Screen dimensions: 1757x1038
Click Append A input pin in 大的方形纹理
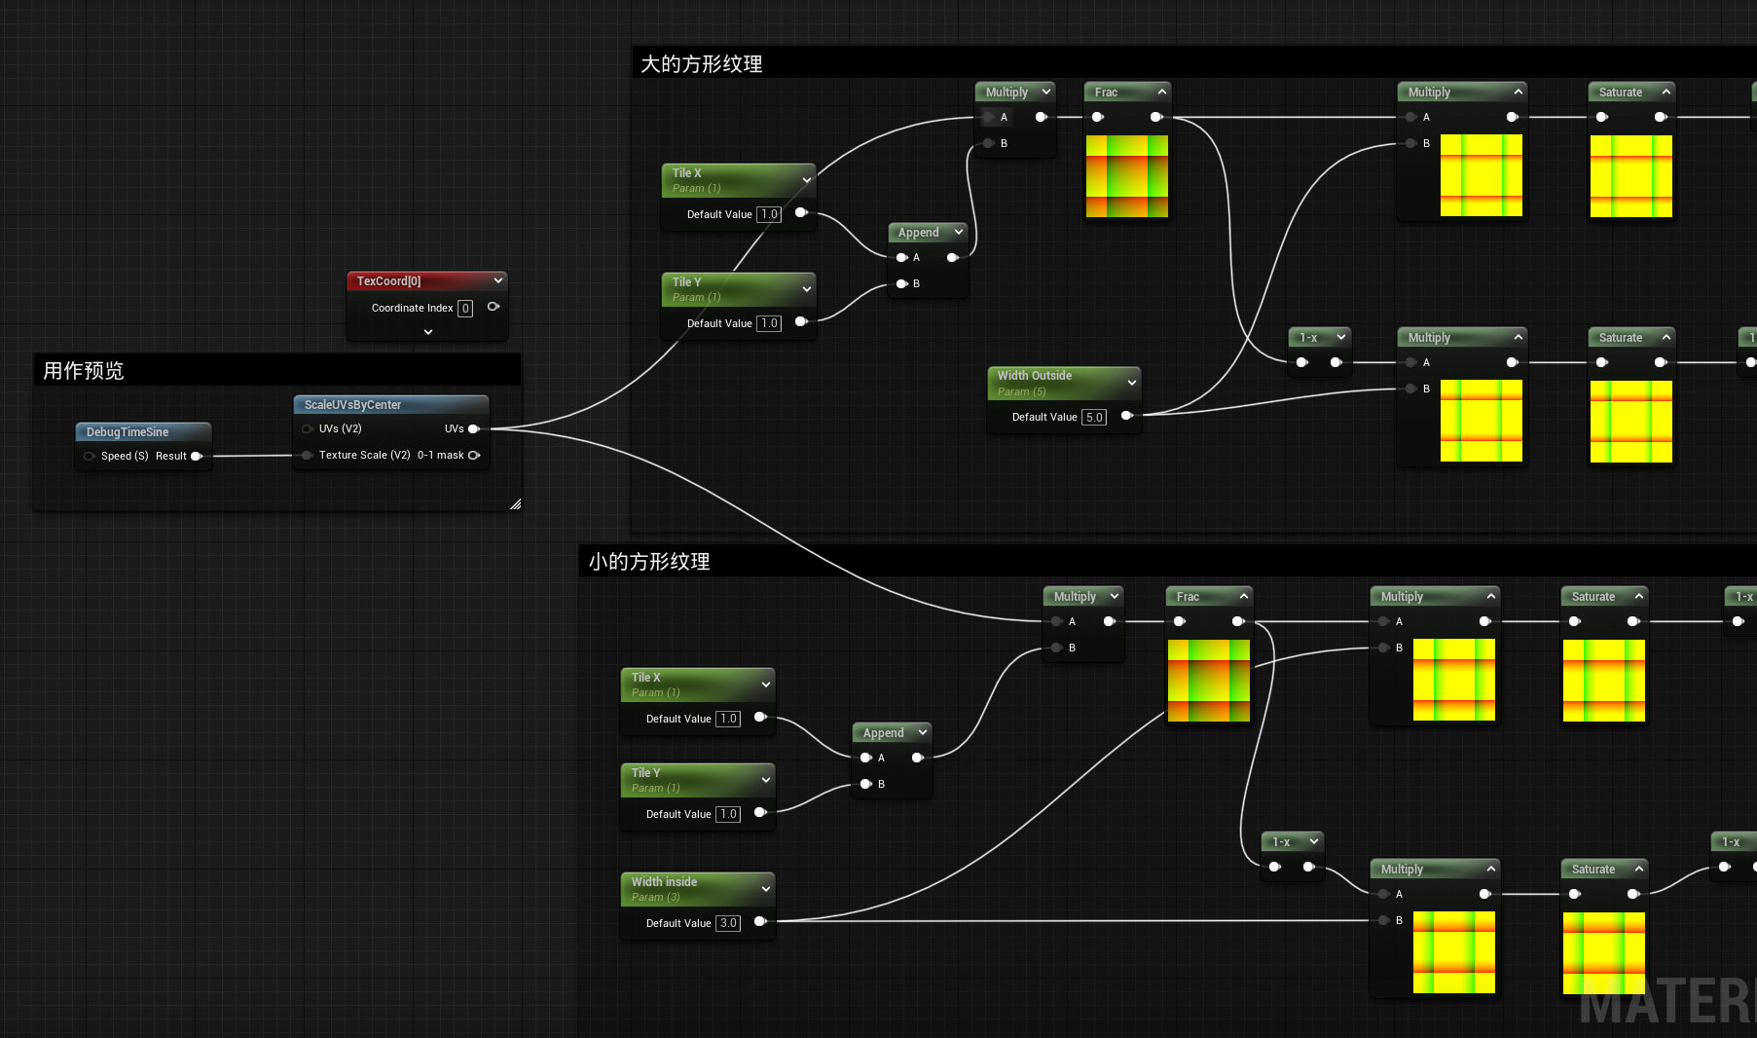point(902,257)
